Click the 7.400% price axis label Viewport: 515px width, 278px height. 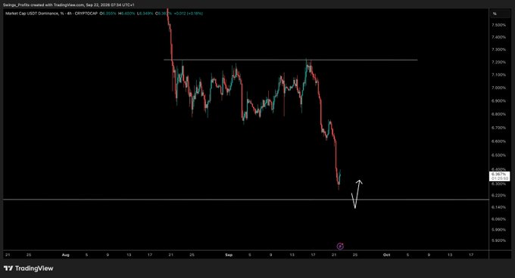498,37
